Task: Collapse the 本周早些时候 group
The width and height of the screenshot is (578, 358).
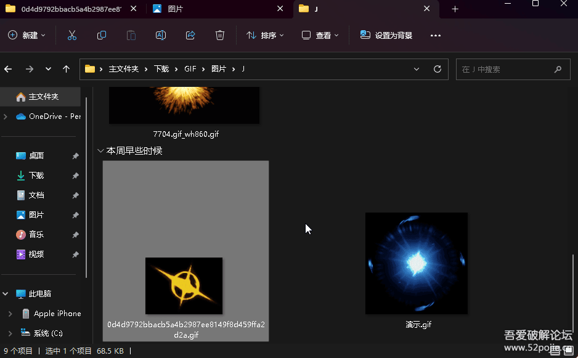Action: pos(100,151)
